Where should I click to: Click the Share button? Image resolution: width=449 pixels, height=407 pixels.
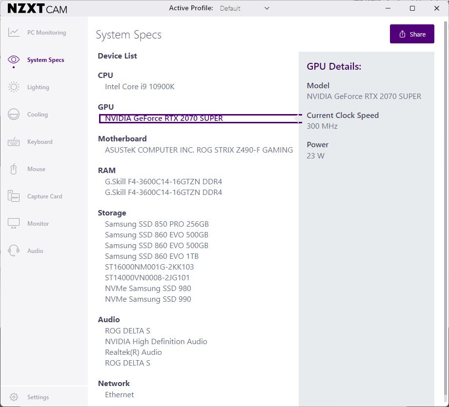coord(412,34)
